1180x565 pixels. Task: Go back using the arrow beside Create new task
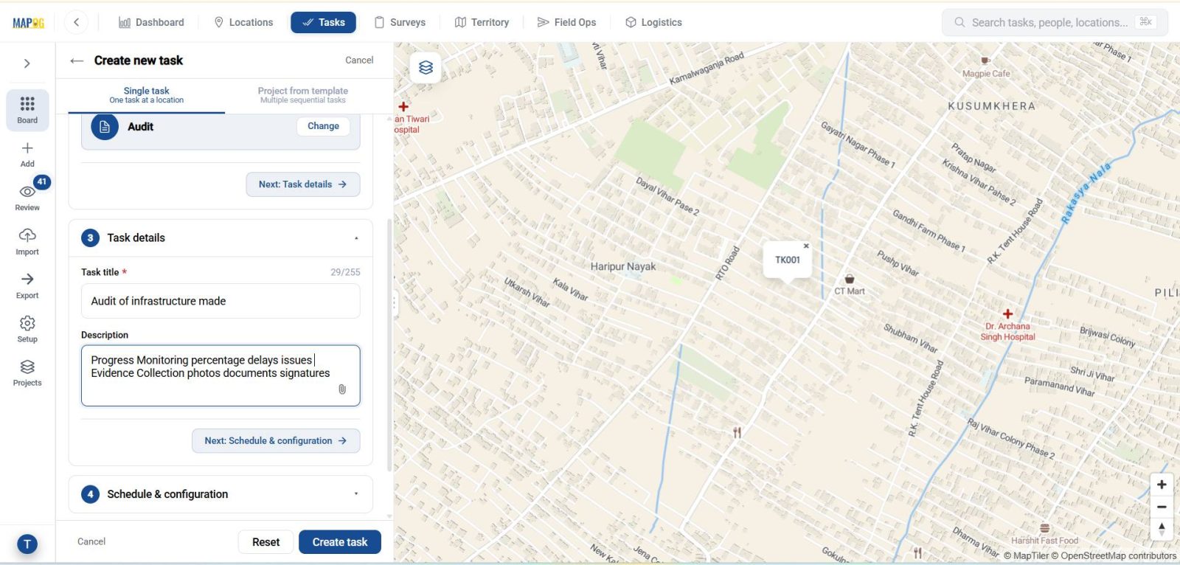(77, 60)
